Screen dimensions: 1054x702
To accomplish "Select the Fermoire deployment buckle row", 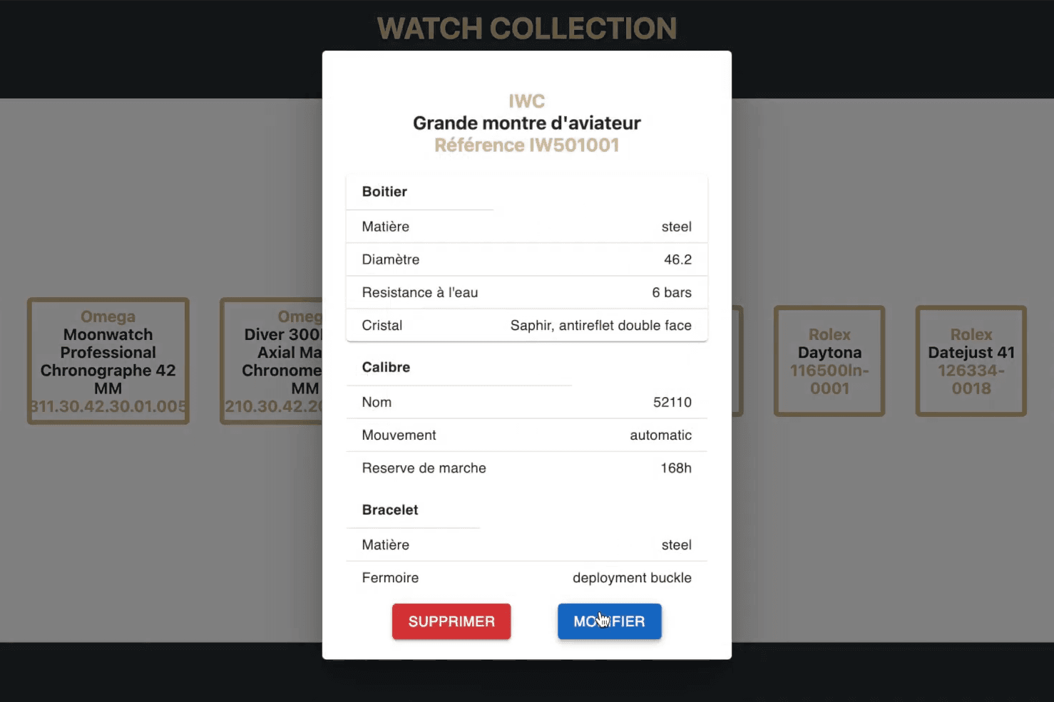I will [526, 577].
